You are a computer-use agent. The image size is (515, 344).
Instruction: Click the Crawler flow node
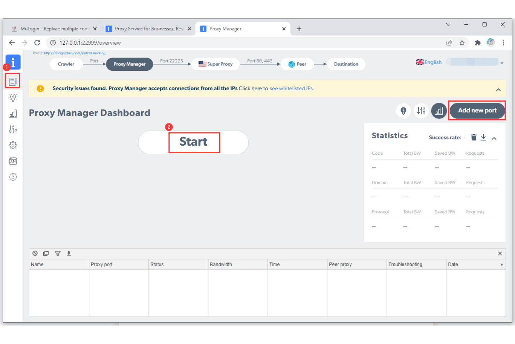click(x=66, y=64)
